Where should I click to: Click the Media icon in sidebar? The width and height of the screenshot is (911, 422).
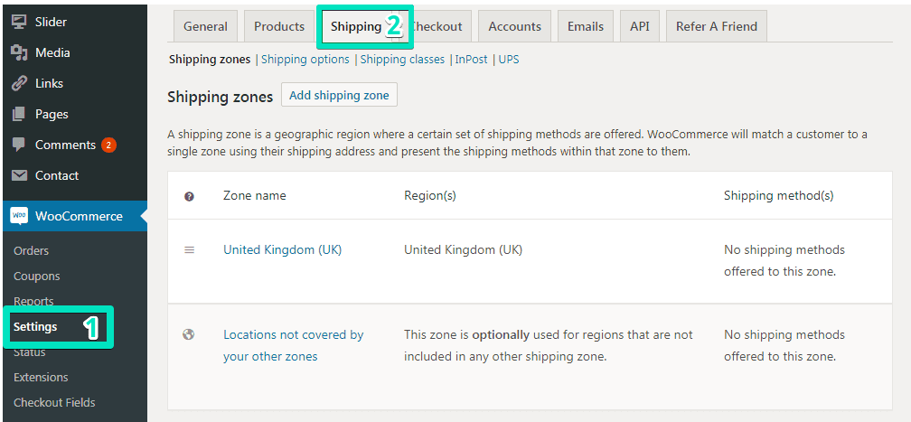(x=19, y=52)
